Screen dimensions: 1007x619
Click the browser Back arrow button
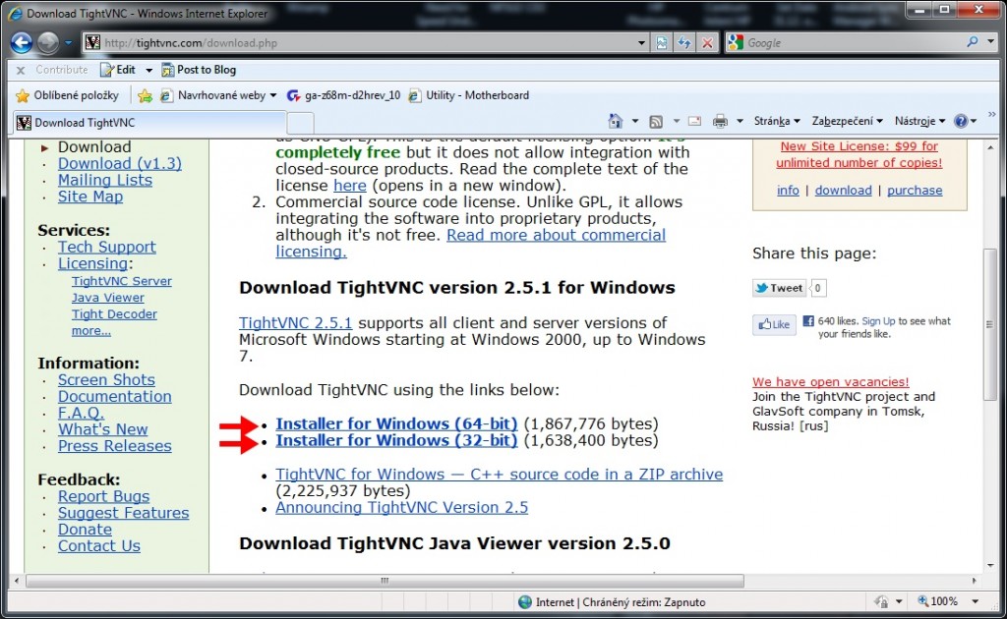(22, 43)
